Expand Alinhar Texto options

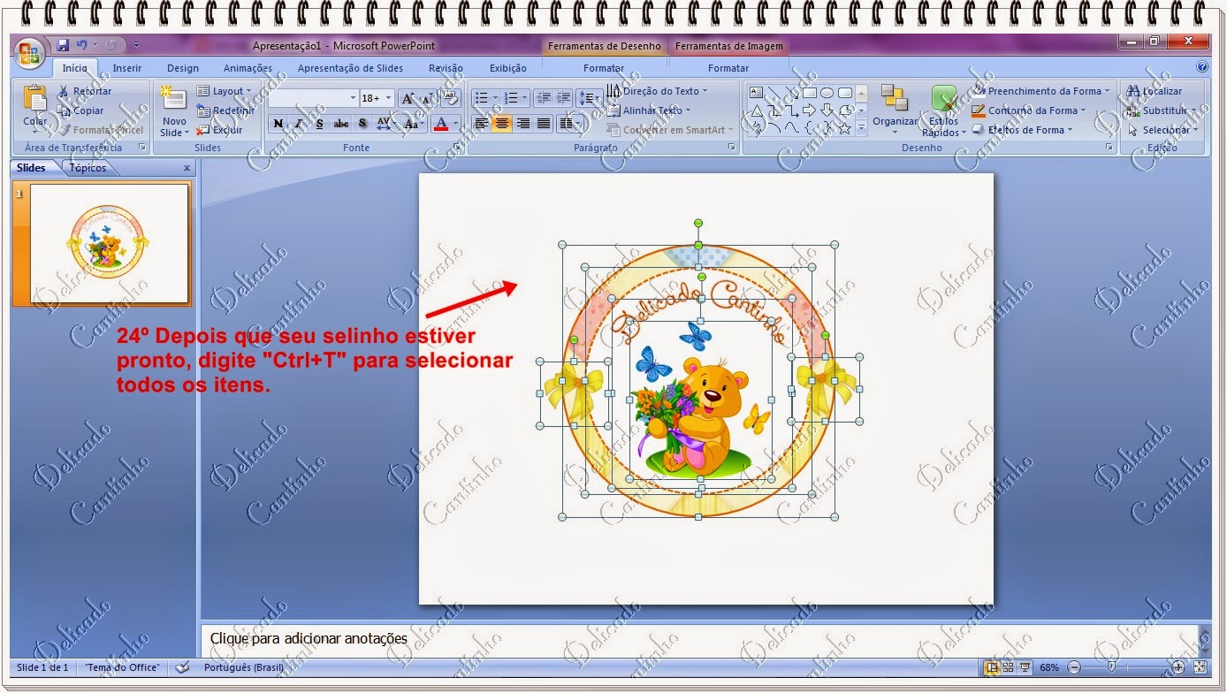tap(651, 110)
